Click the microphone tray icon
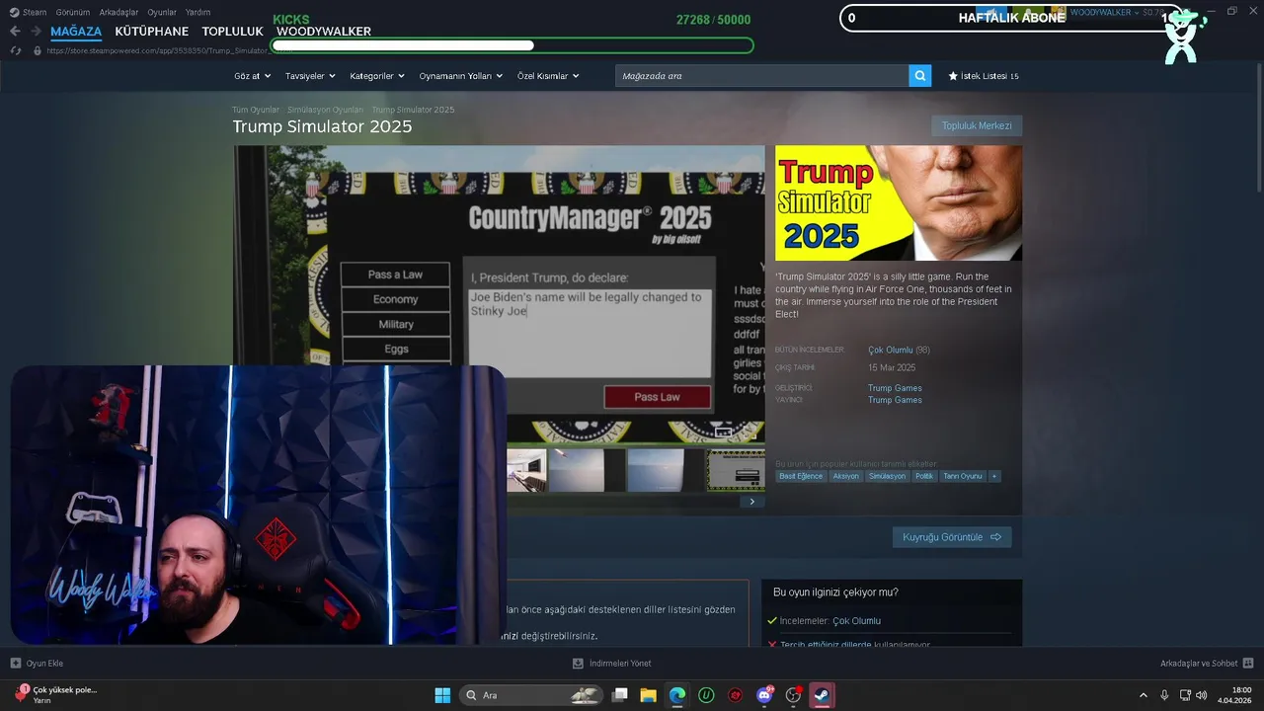Viewport: 1264px width, 711px height. coord(1164,695)
